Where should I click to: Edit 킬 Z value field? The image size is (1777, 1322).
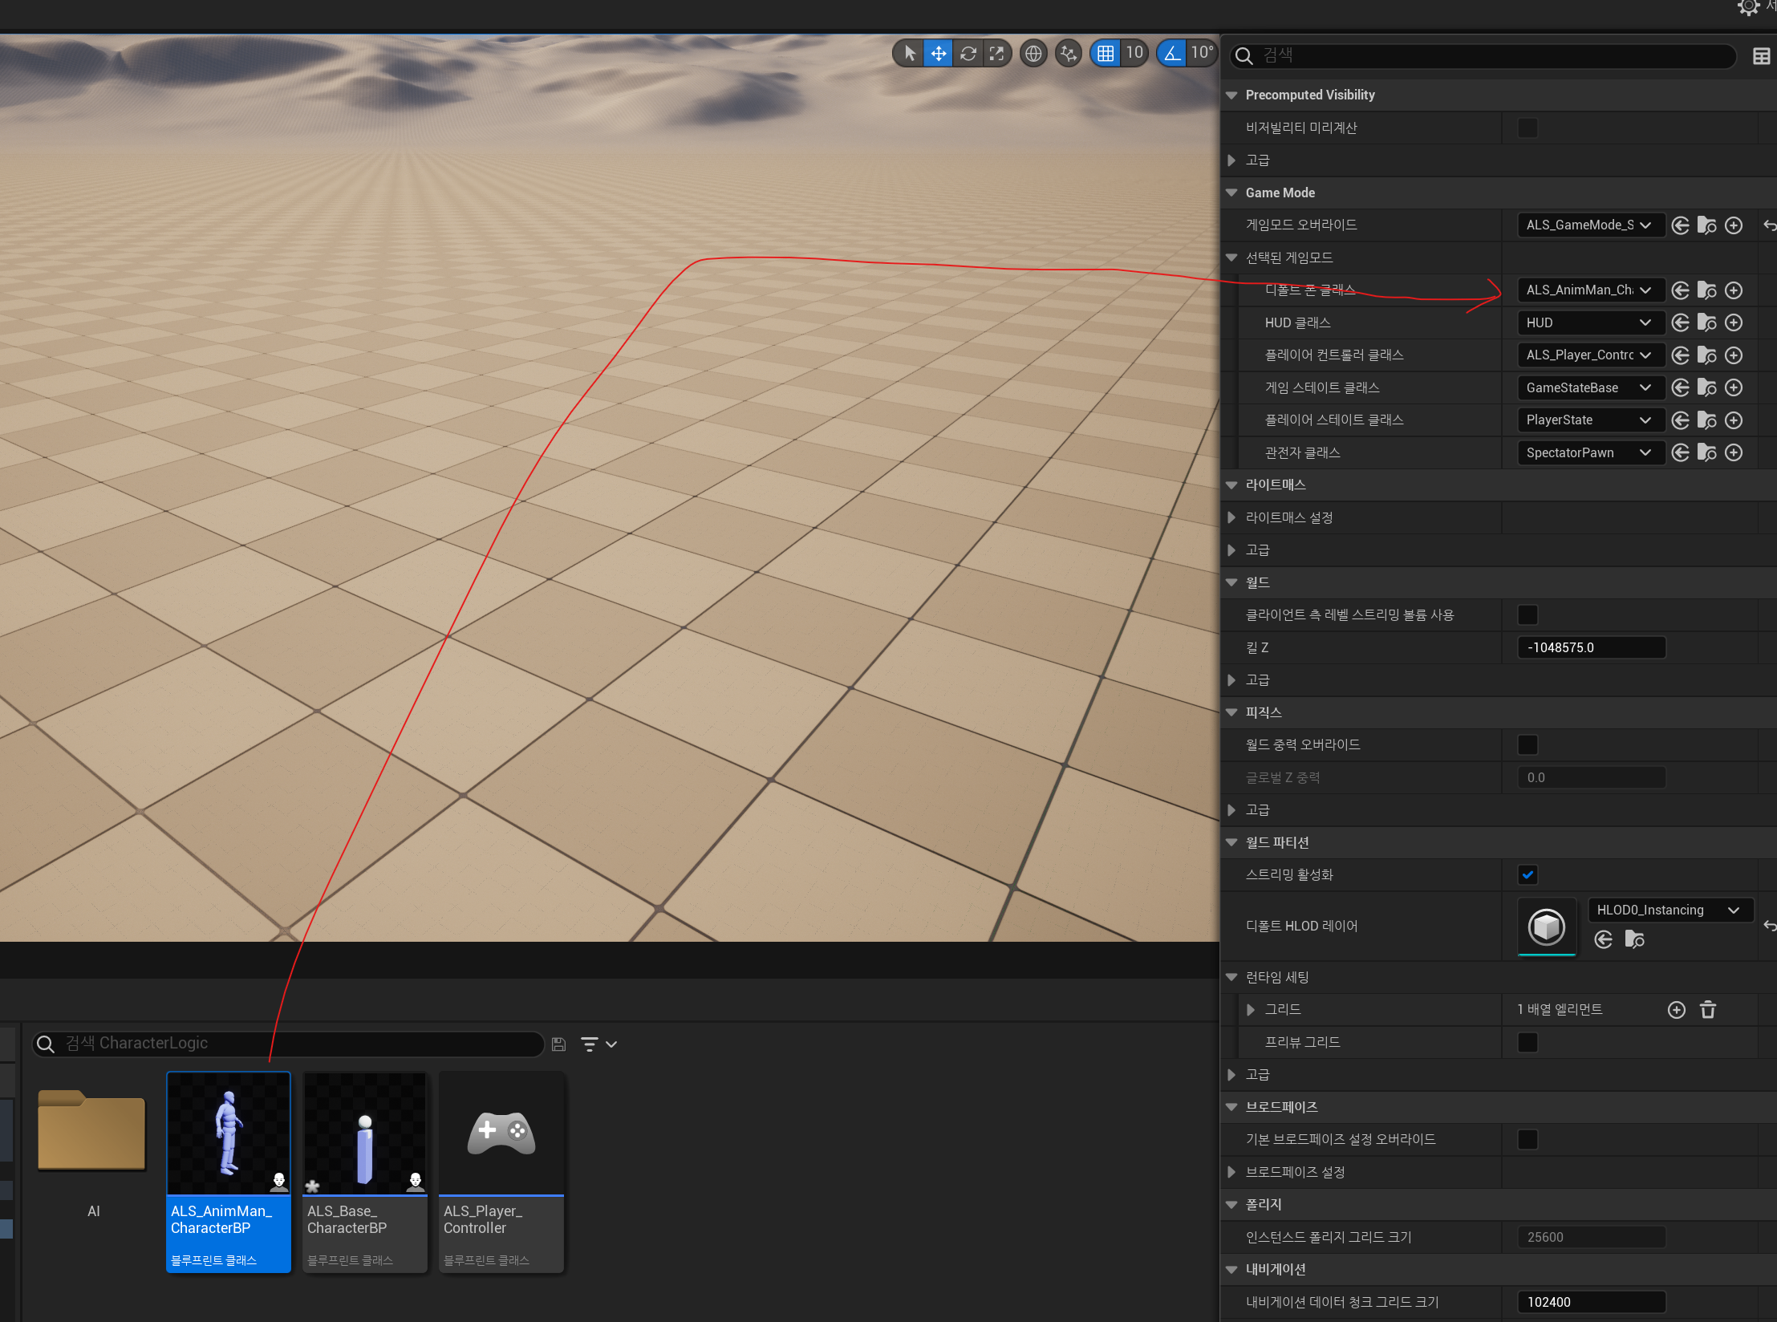(1592, 648)
